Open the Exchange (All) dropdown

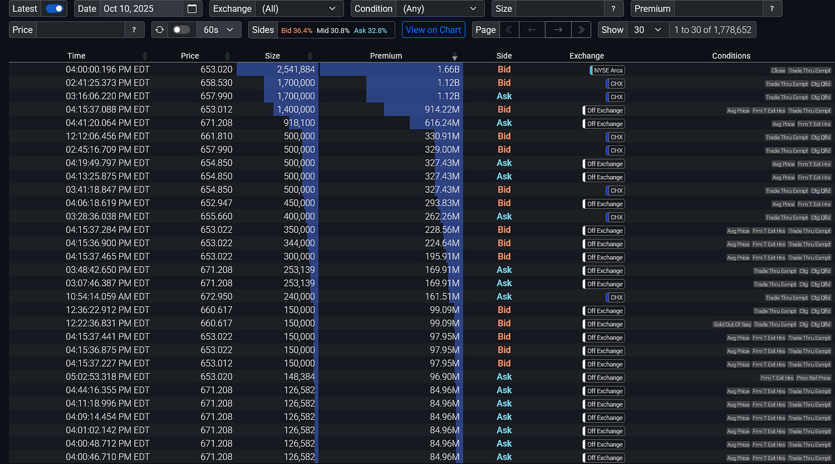point(299,9)
